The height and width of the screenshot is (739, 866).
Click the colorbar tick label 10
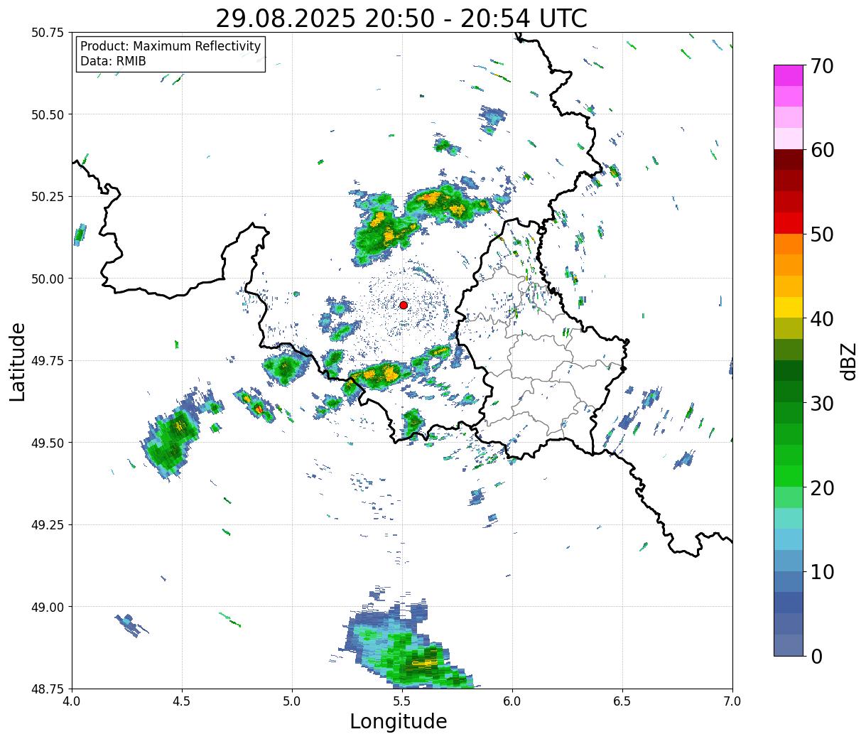pyautogui.click(x=822, y=571)
